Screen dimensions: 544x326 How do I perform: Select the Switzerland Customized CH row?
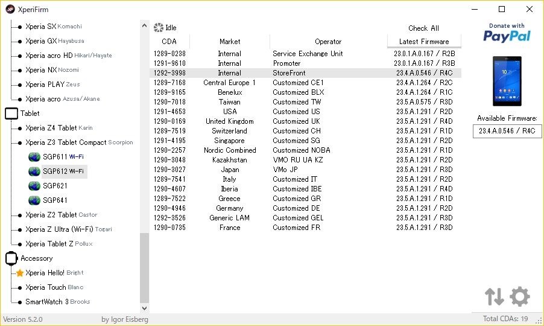305,131
